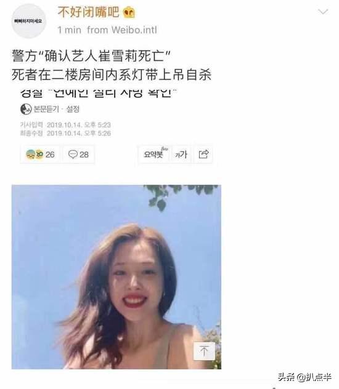This screenshot has width=339, height=389.
Task: Click the article share icon
Action: [x=203, y=154]
